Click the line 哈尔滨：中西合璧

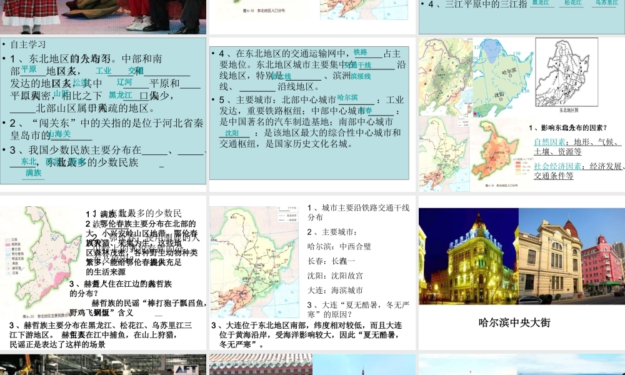[x=339, y=247]
